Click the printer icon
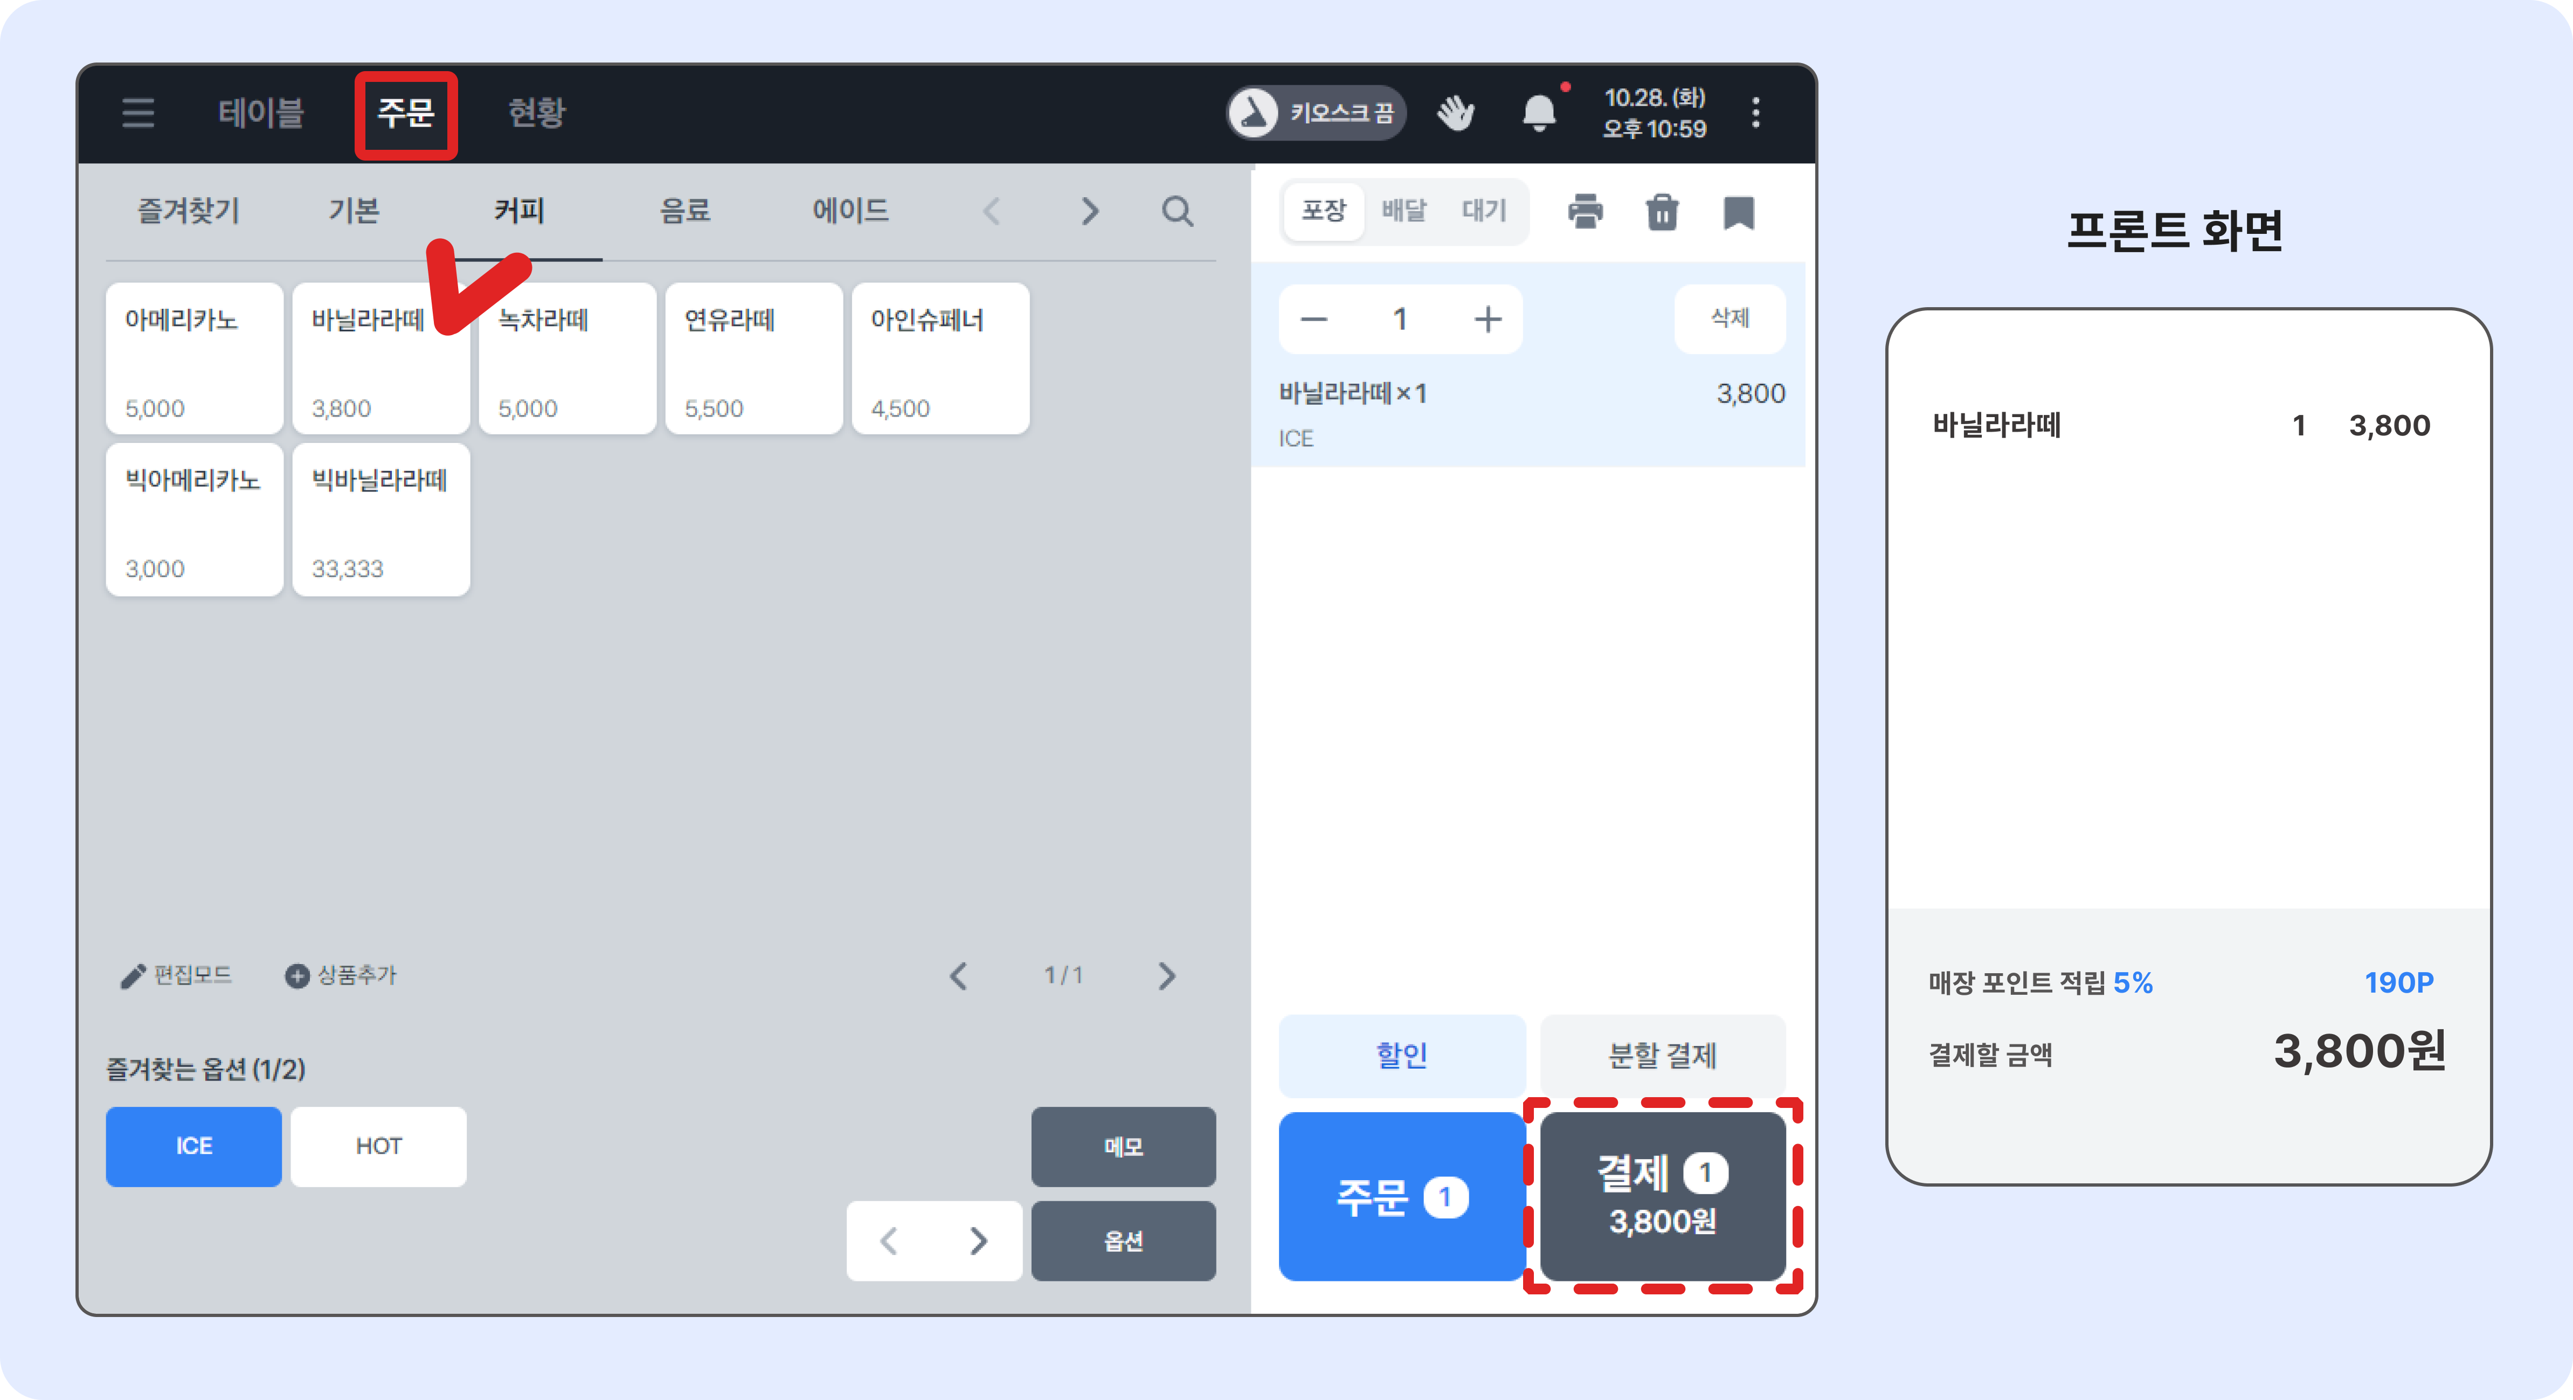2573x1400 pixels. coord(1585,212)
